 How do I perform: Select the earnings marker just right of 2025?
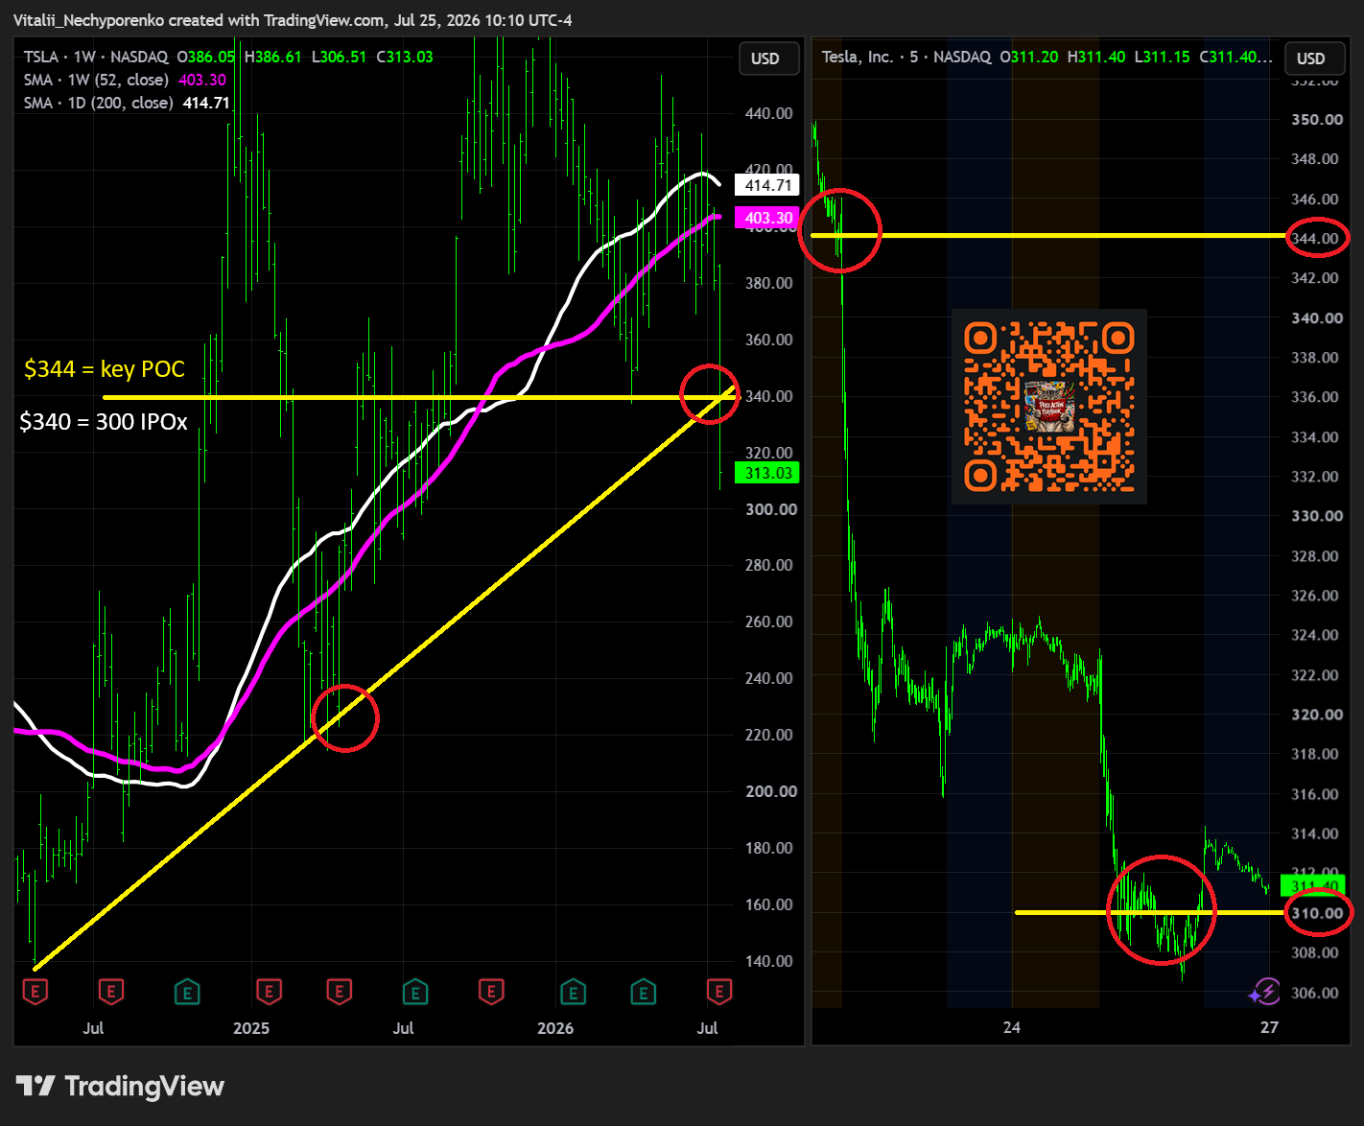point(269,992)
